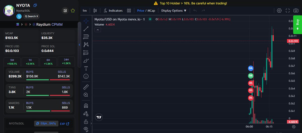The image size is (302, 133).
Task: Toggle magnet mode for drawings
Action: tap(86, 106)
